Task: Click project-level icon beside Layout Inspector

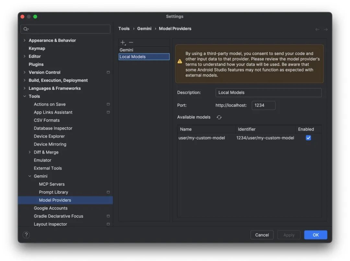Action: pyautogui.click(x=108, y=224)
